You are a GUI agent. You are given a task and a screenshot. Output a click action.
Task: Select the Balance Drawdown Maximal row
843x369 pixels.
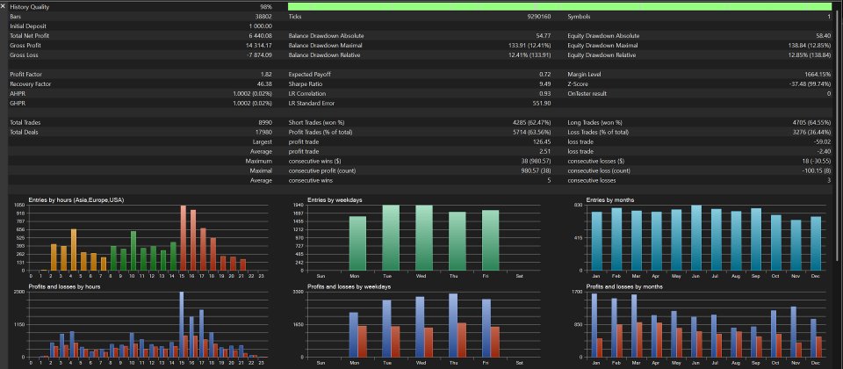coord(420,45)
